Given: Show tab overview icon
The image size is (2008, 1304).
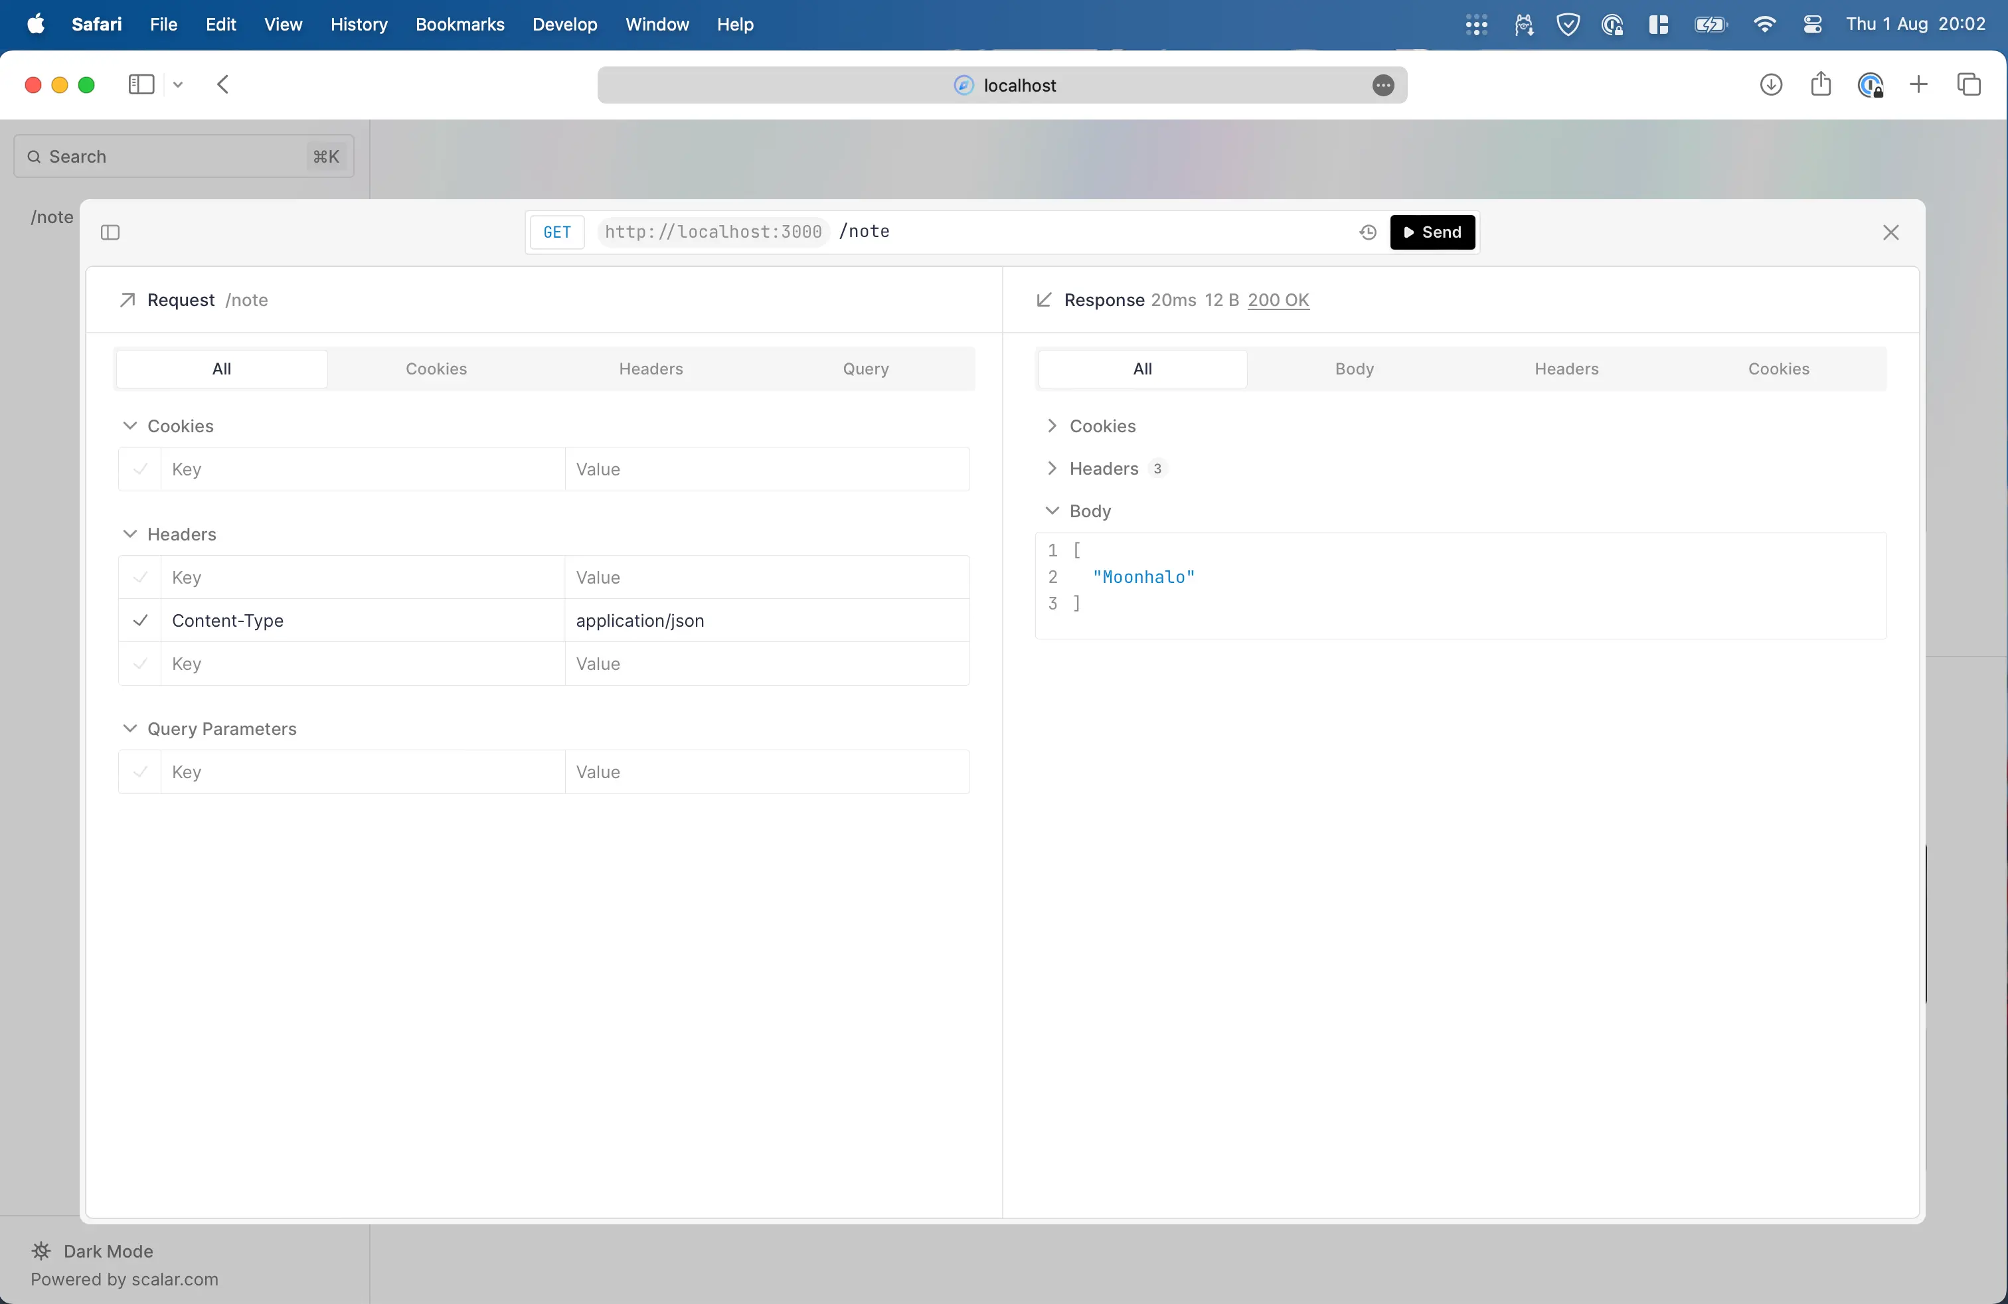Looking at the screenshot, I should click(x=1969, y=84).
